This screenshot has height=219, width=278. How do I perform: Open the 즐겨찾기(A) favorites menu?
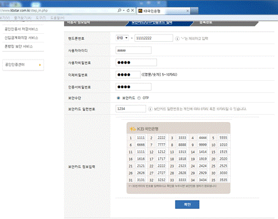tap(23, 18)
